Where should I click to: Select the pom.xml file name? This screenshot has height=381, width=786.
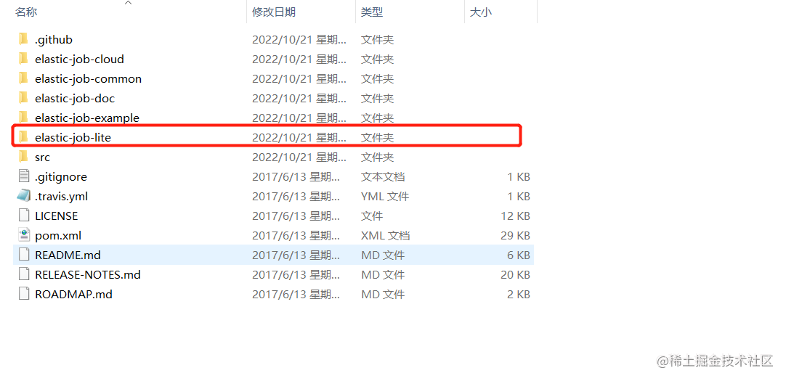pyautogui.click(x=58, y=235)
